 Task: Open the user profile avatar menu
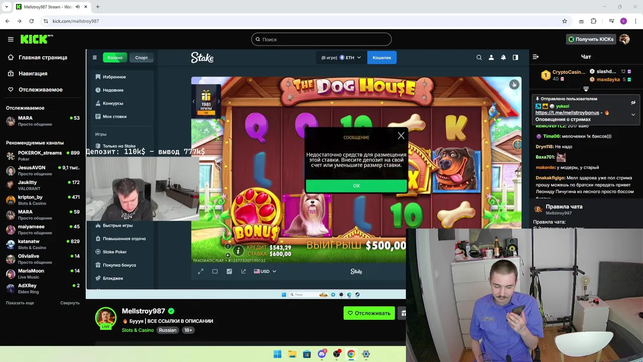pyautogui.click(x=624, y=39)
